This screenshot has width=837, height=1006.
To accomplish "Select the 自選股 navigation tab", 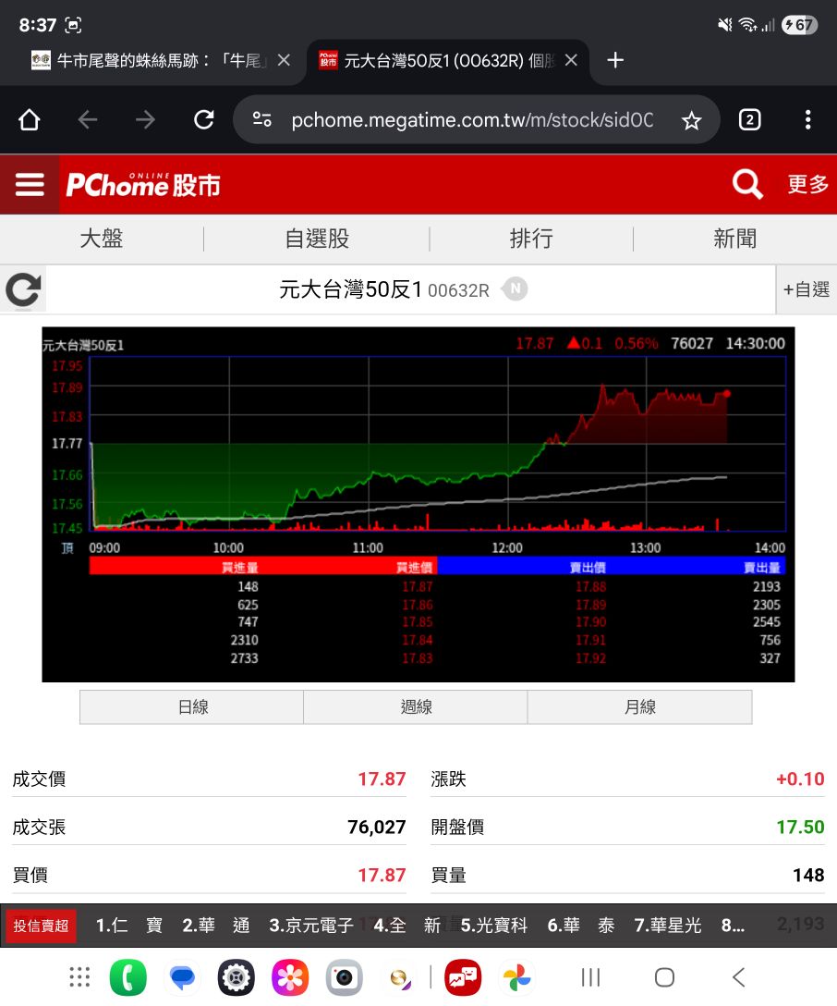I will (x=317, y=239).
